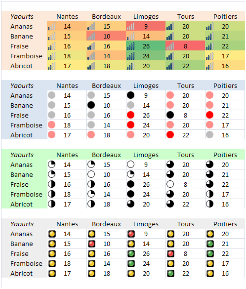
Task: Select the green heat-map cell Limoges Framboise 24
Action: click(146, 56)
